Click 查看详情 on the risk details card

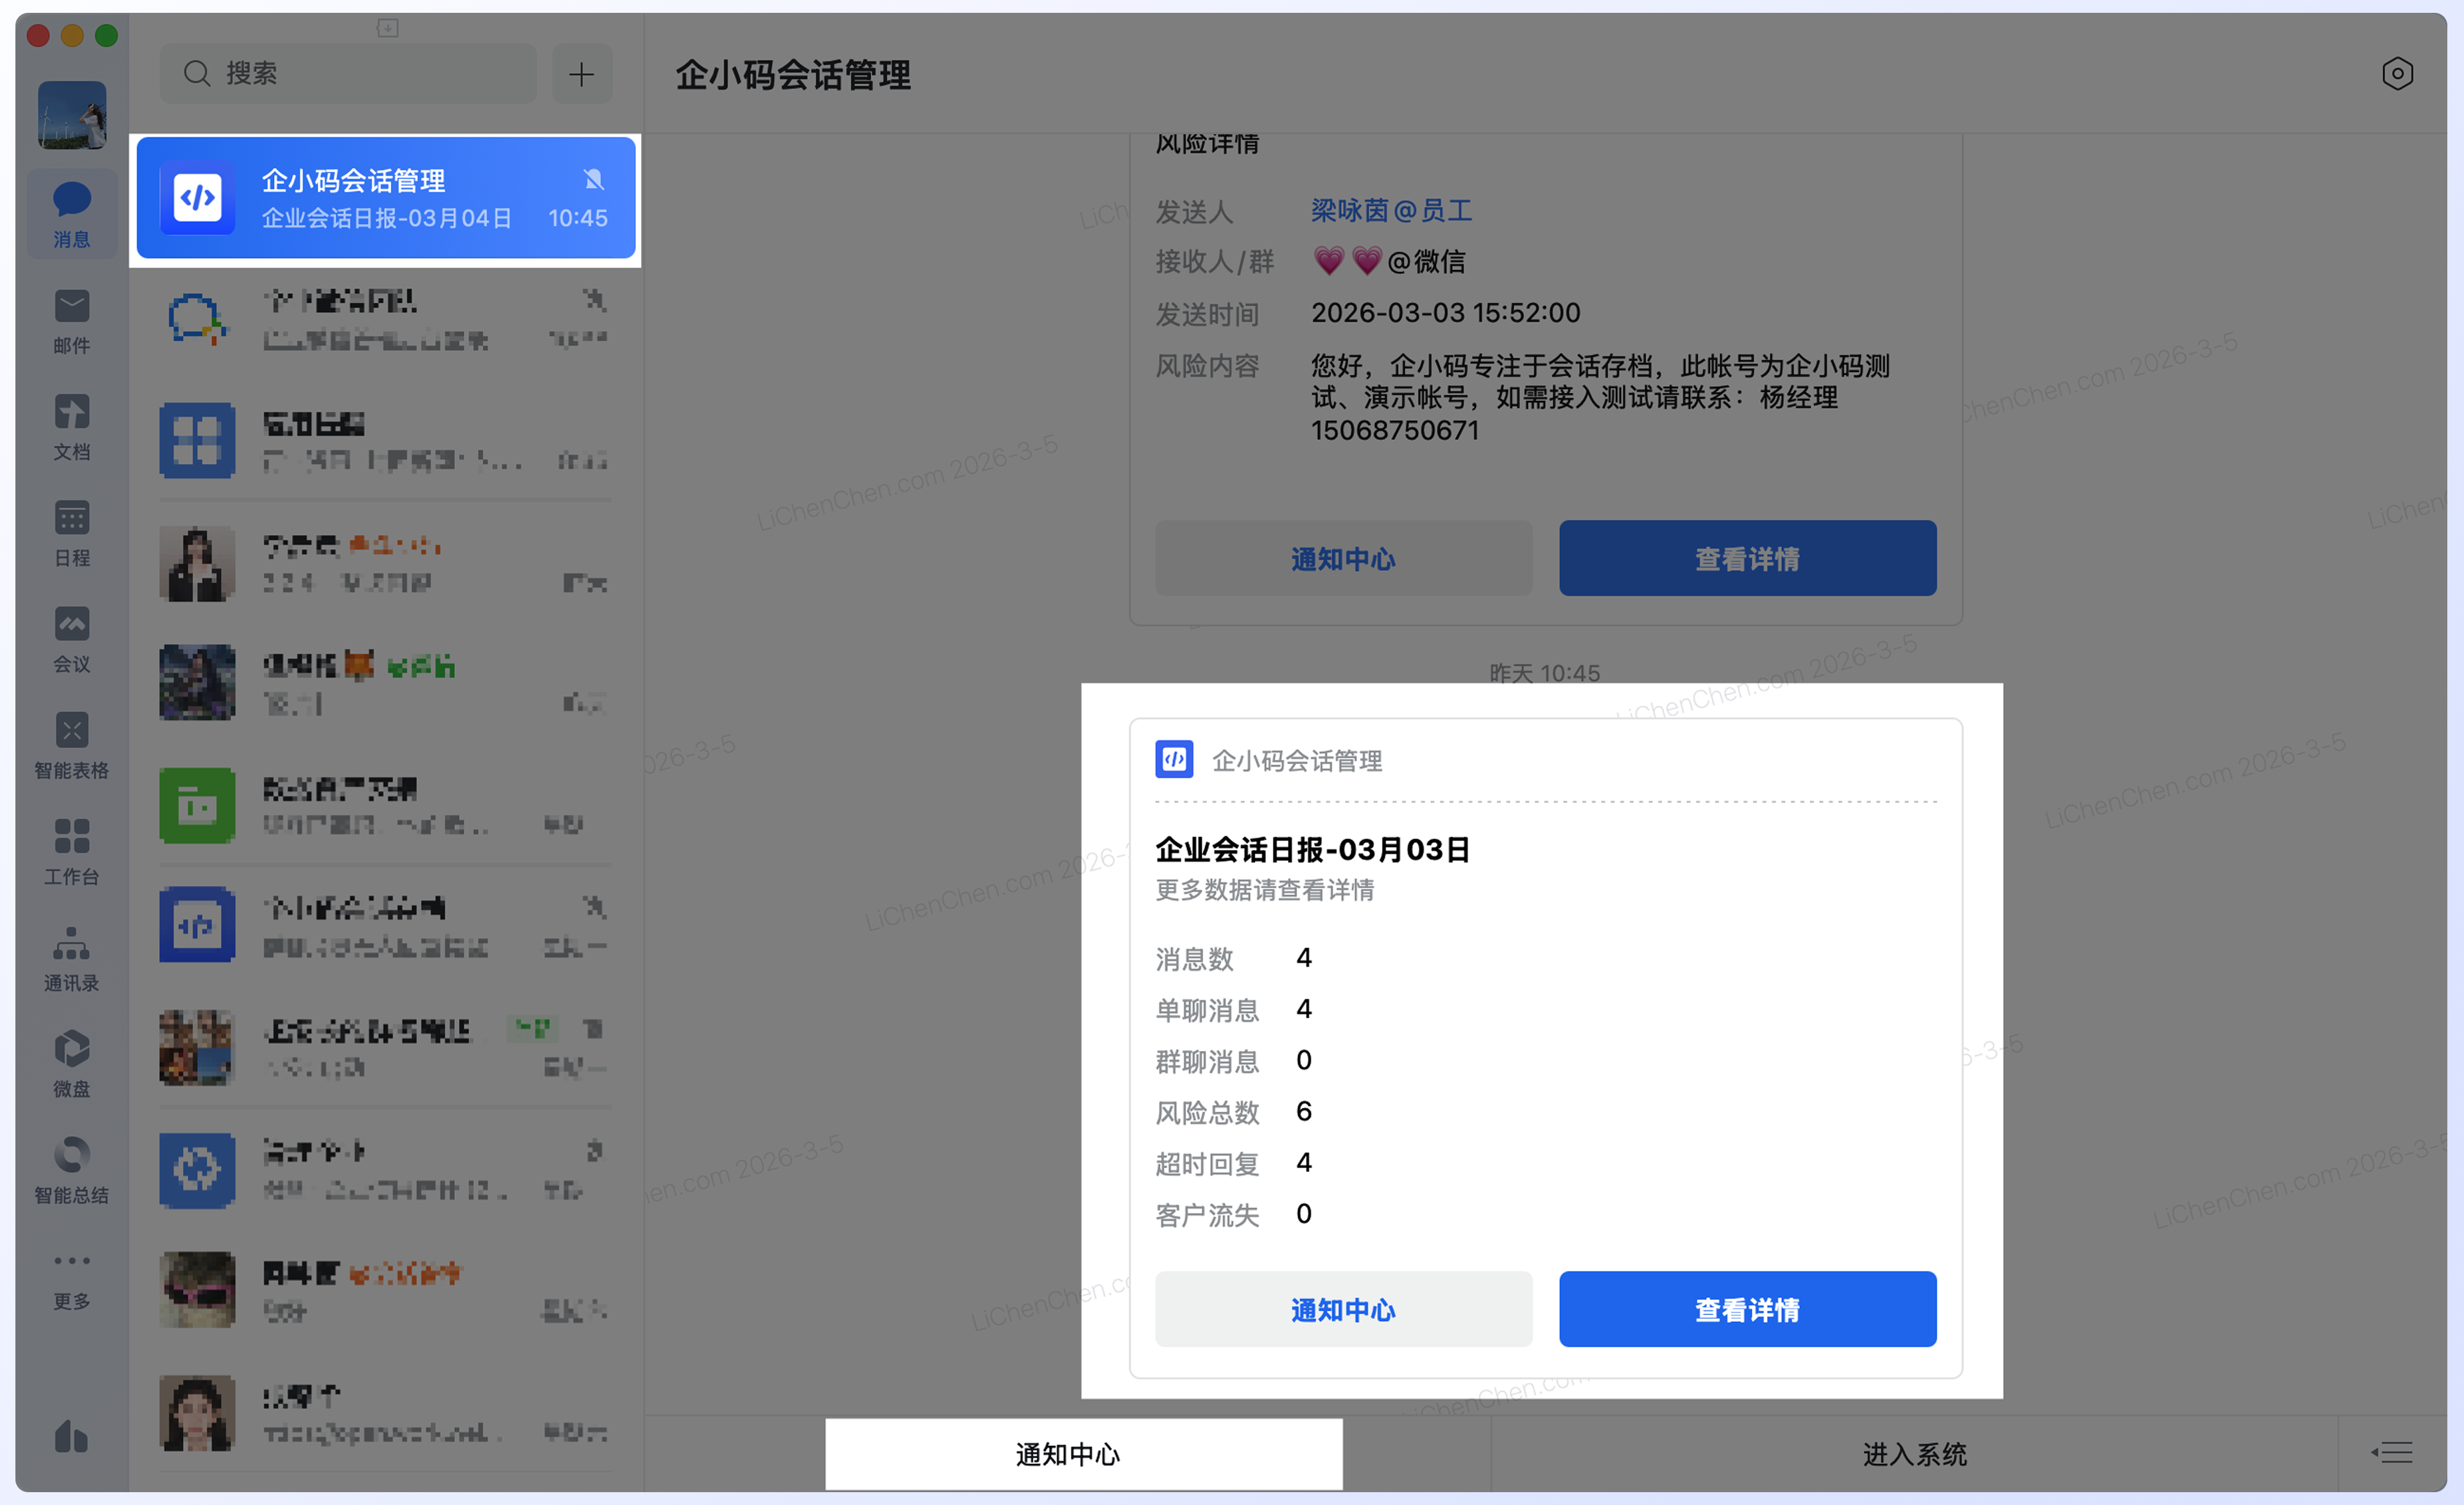point(1747,558)
